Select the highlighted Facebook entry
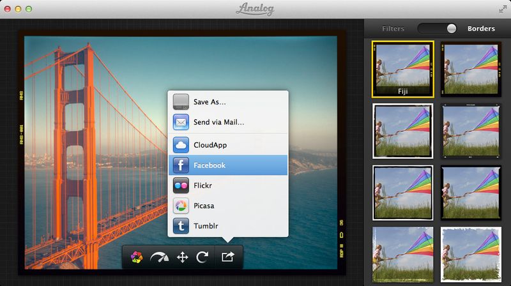The height and width of the screenshot is (286, 511). click(x=228, y=165)
